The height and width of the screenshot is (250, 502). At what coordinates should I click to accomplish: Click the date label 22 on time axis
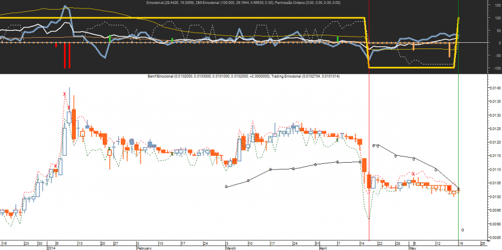(x=380, y=243)
